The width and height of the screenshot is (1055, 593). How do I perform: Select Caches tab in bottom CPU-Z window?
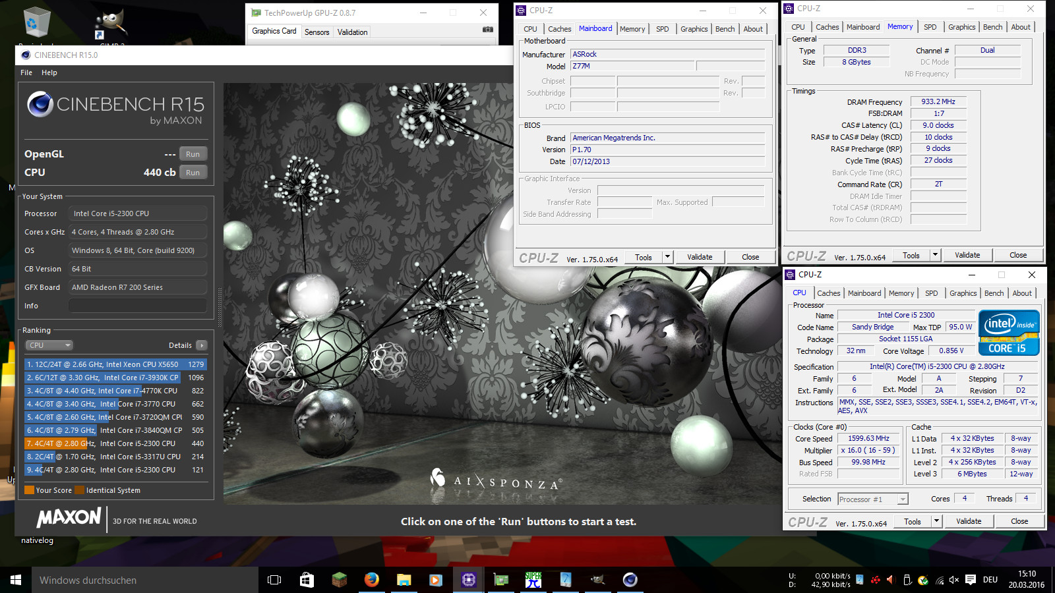pos(828,293)
